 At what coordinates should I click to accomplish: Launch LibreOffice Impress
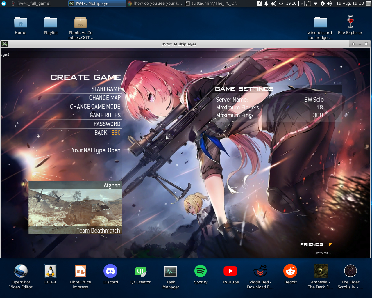(x=81, y=276)
